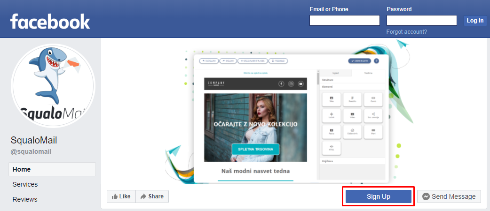Click the Instagram icon in email template header

[291, 83]
